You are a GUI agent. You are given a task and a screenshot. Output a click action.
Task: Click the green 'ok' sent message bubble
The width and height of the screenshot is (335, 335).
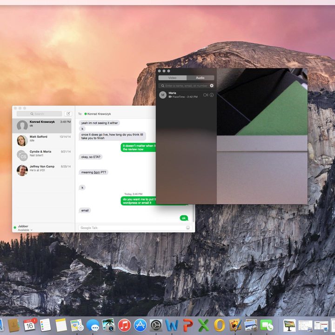click(184, 218)
